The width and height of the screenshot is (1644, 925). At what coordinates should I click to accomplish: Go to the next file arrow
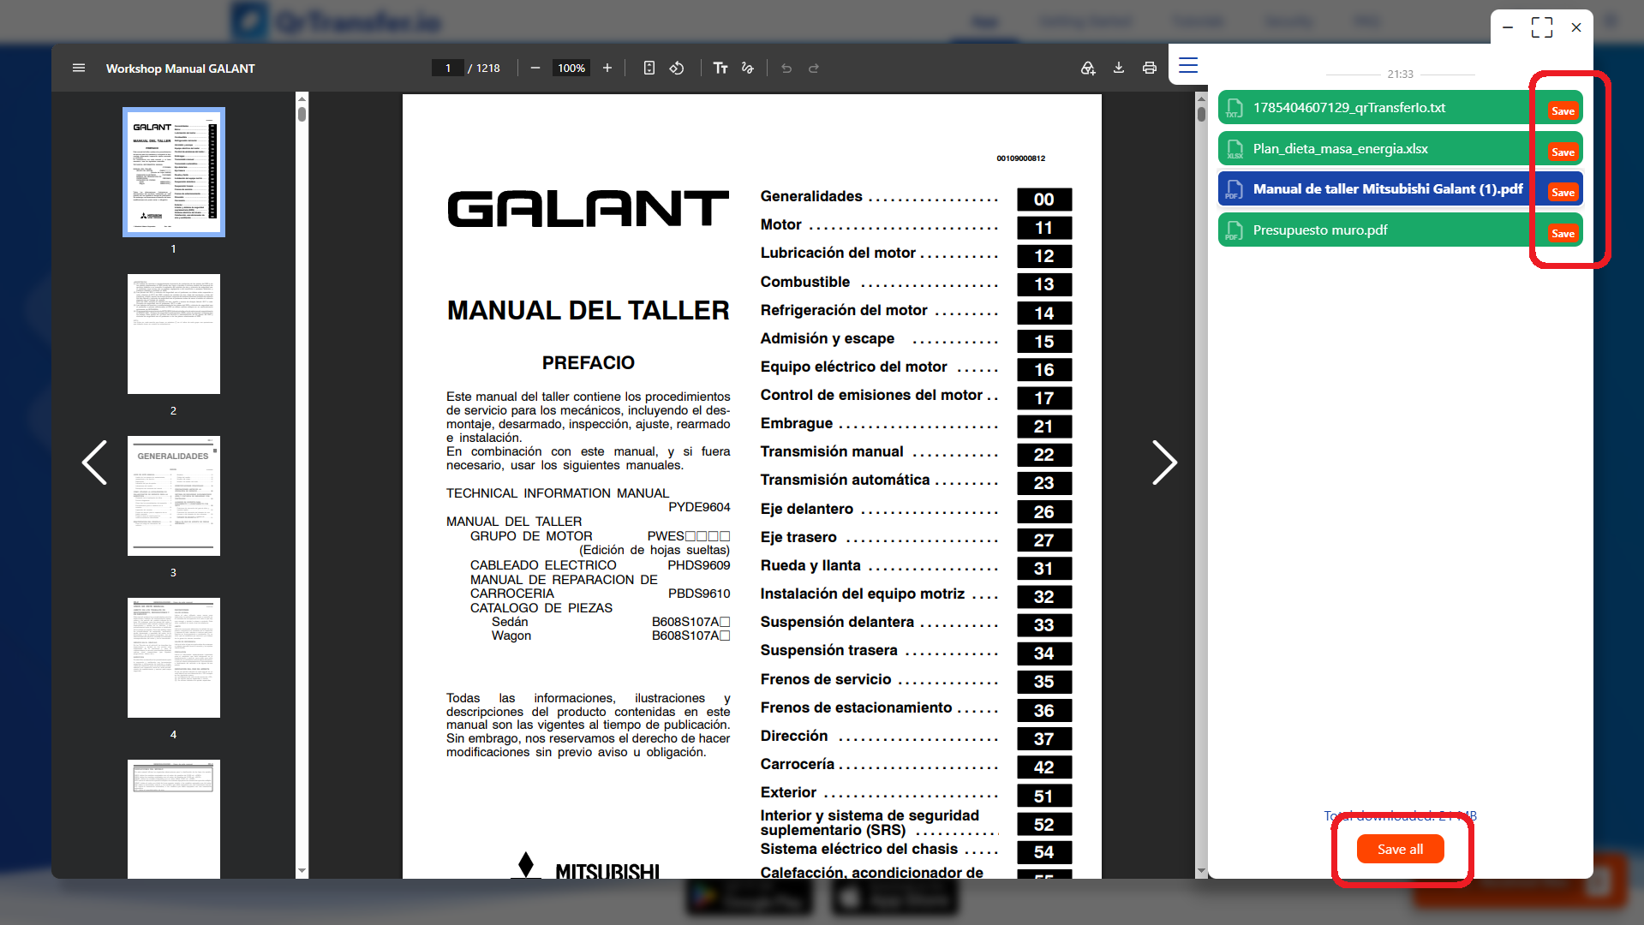[x=1164, y=462]
